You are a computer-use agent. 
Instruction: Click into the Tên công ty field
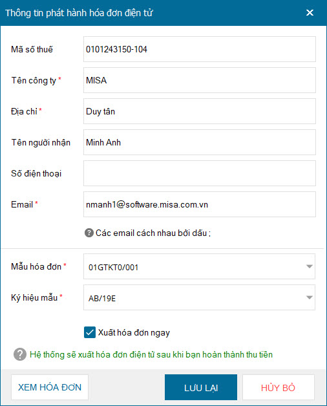199,80
